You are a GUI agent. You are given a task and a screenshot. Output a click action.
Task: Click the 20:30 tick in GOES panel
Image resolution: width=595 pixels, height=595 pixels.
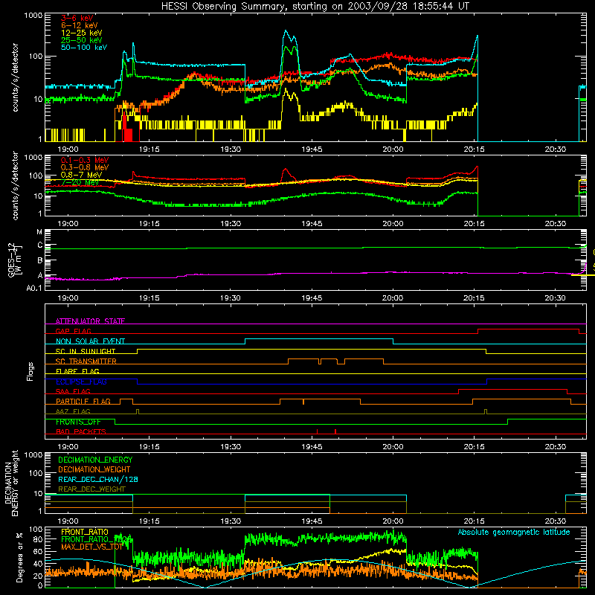click(555, 298)
